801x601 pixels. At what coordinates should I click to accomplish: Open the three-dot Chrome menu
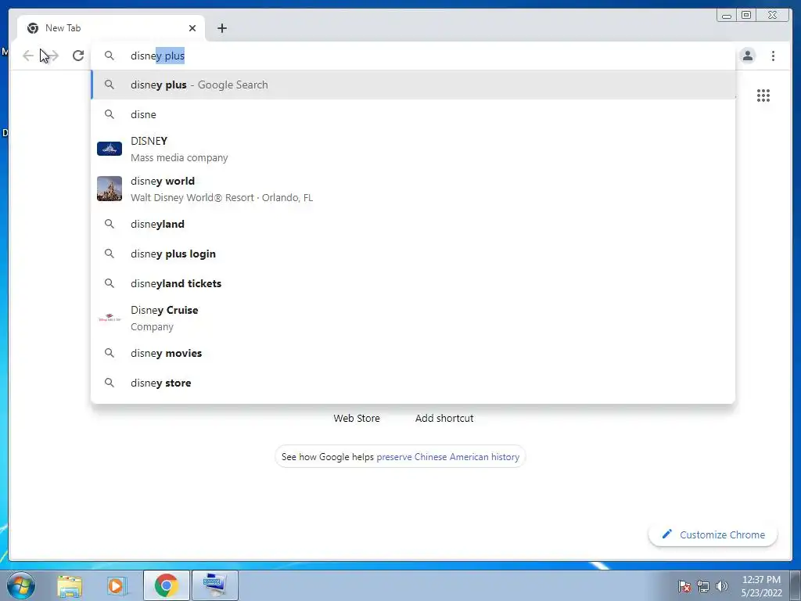tap(773, 56)
